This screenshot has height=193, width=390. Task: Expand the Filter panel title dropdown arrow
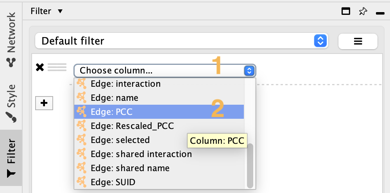[60, 11]
